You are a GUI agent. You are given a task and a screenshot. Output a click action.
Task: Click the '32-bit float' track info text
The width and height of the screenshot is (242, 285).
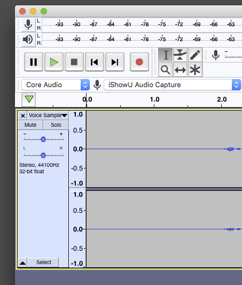32,172
